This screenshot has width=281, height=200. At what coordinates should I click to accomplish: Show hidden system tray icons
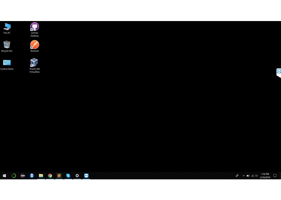[243, 176]
